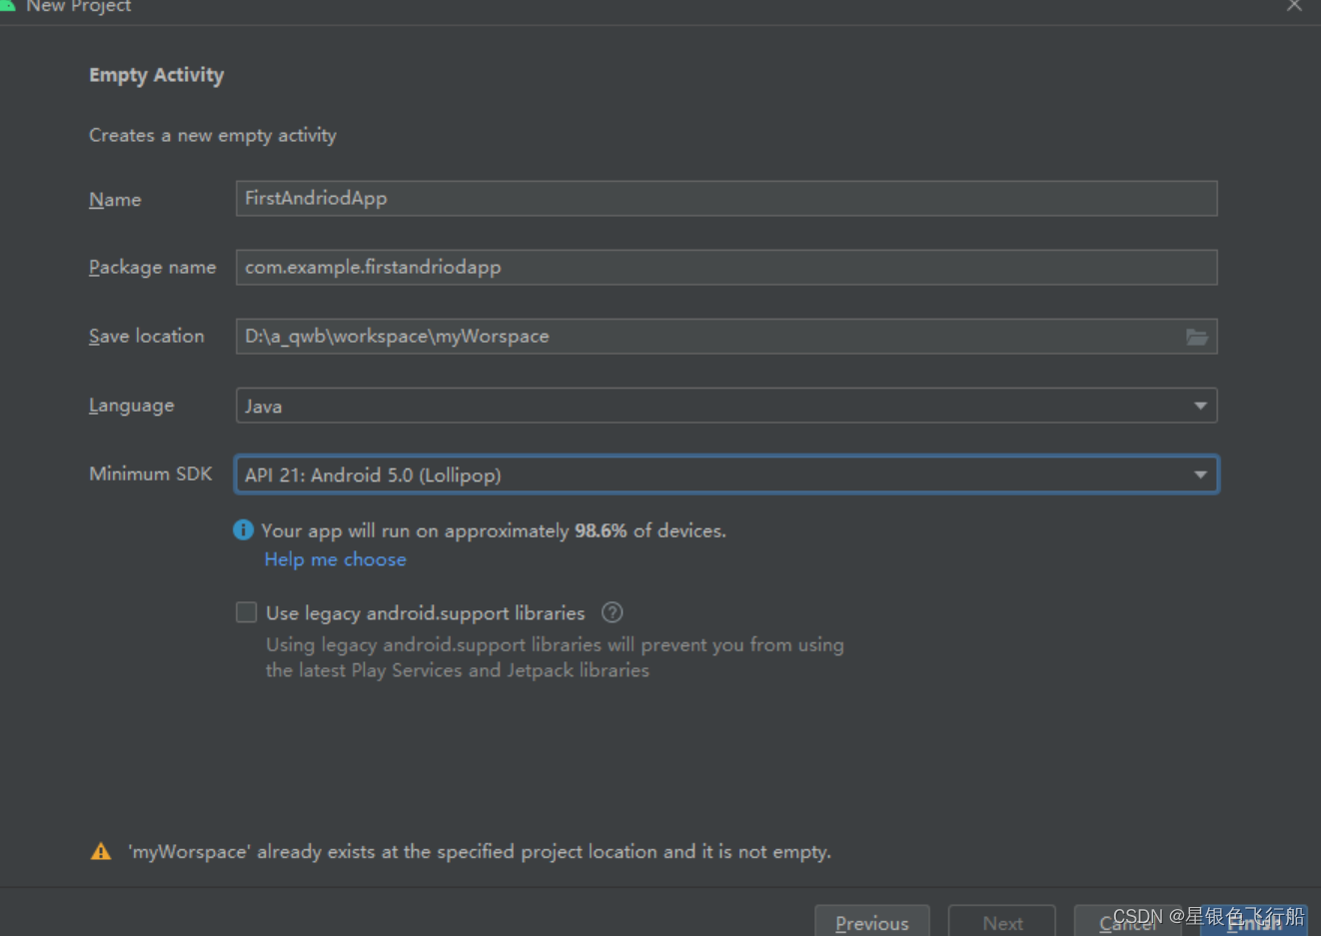Close the New Project dialog window

click(x=1294, y=5)
